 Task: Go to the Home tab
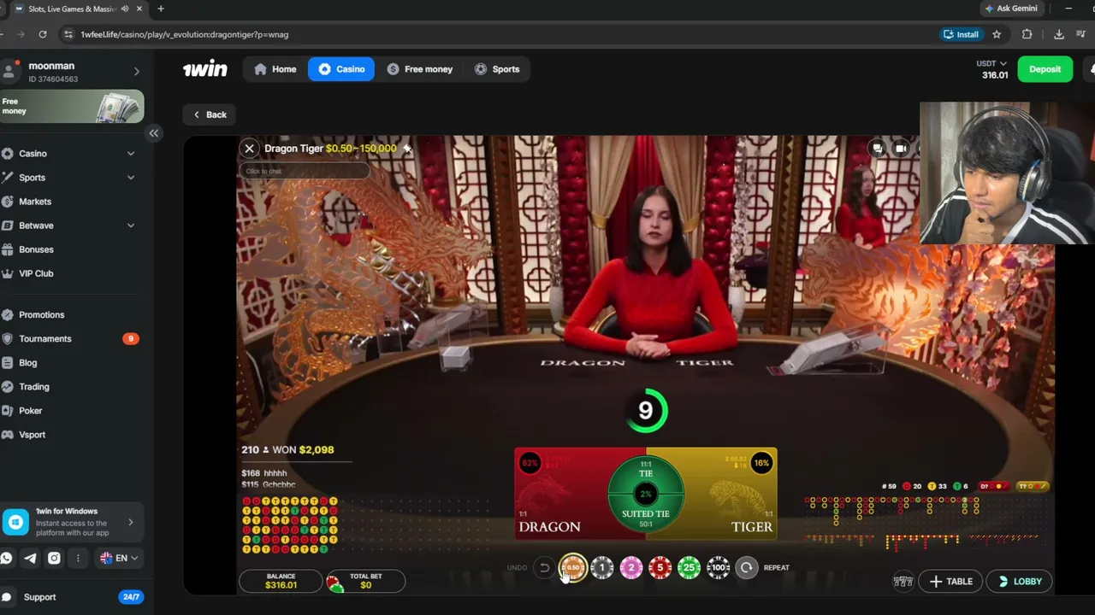coord(275,69)
